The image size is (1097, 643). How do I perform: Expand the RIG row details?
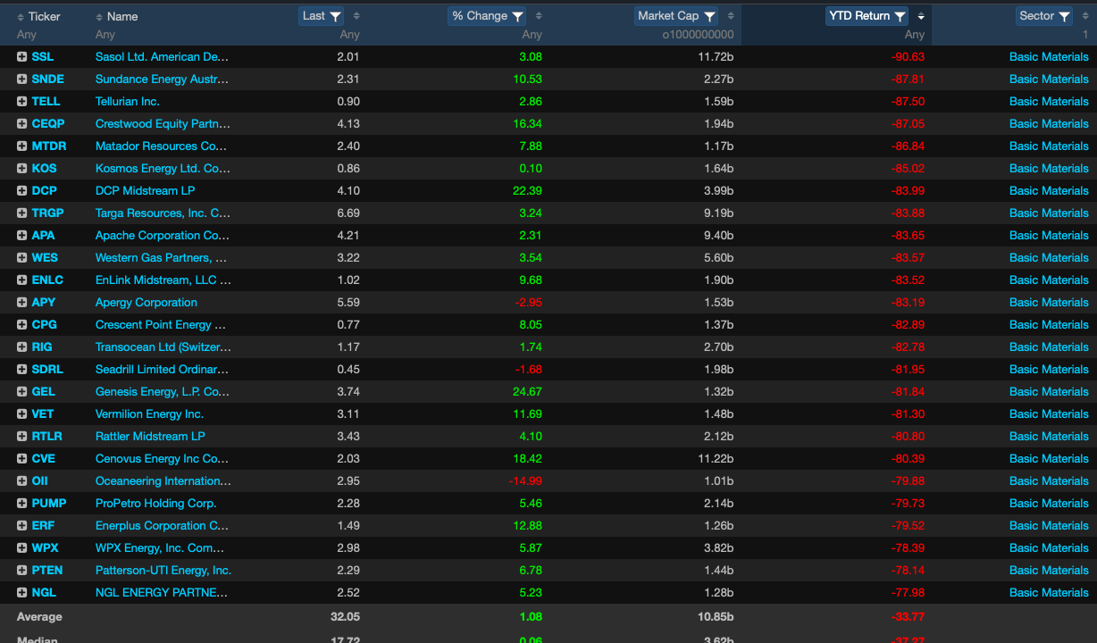22,347
